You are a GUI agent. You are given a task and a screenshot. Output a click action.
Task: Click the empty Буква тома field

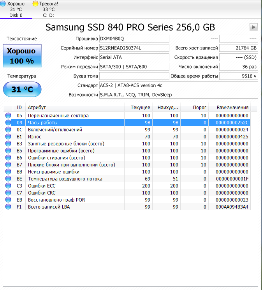(x=134, y=76)
